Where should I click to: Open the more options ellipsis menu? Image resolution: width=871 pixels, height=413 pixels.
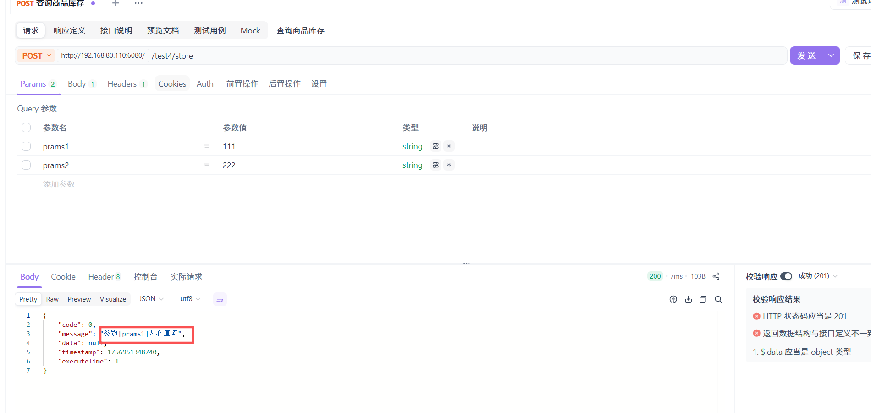coord(138,4)
